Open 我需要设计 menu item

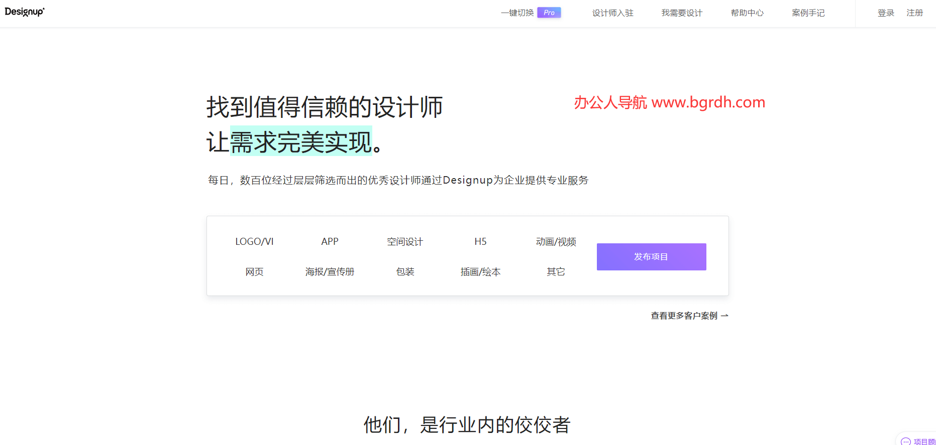tap(682, 13)
